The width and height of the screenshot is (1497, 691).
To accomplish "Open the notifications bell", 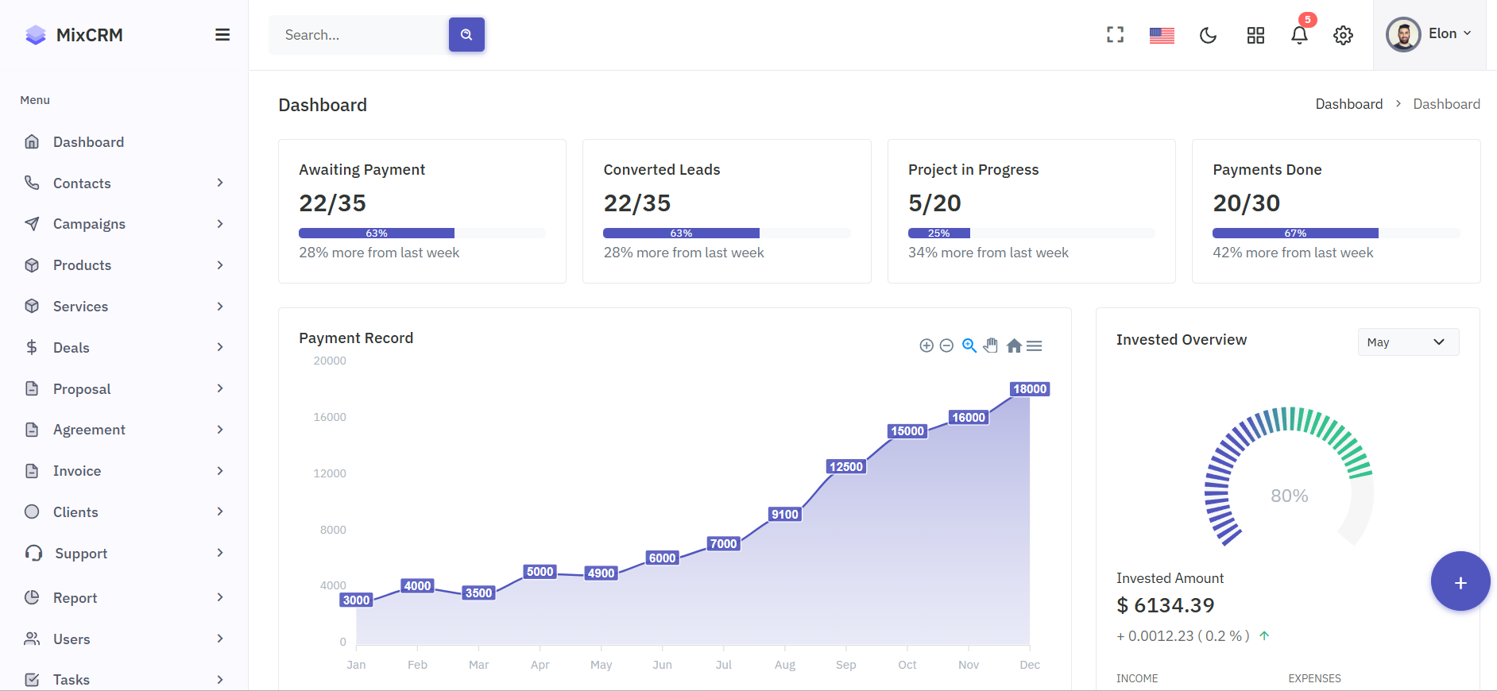I will [1299, 35].
